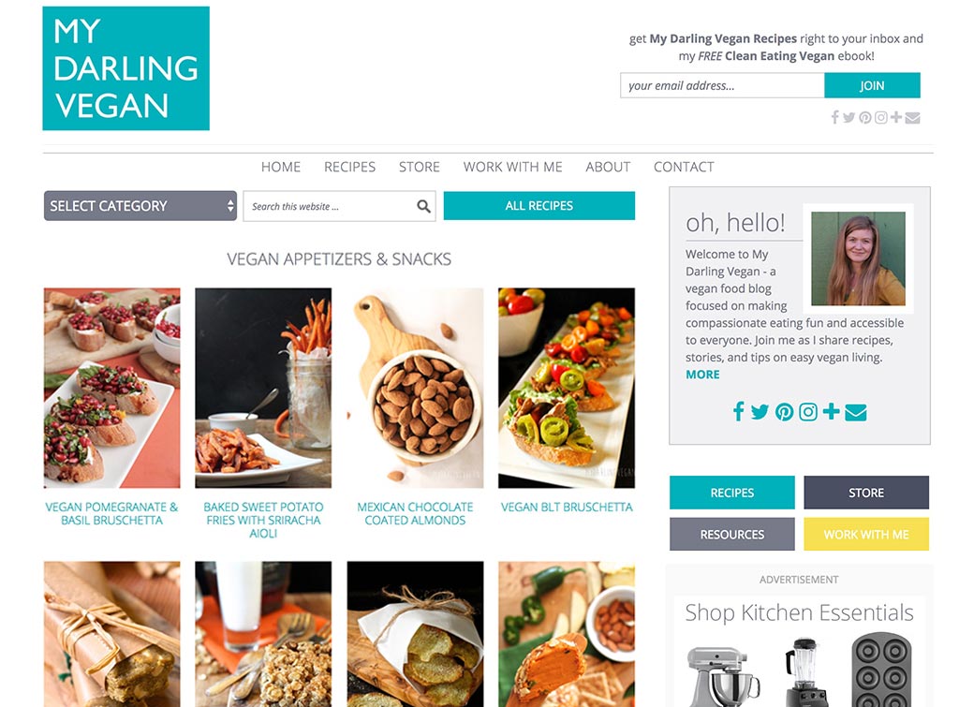Click the teal envelope email icon

pos(855,412)
